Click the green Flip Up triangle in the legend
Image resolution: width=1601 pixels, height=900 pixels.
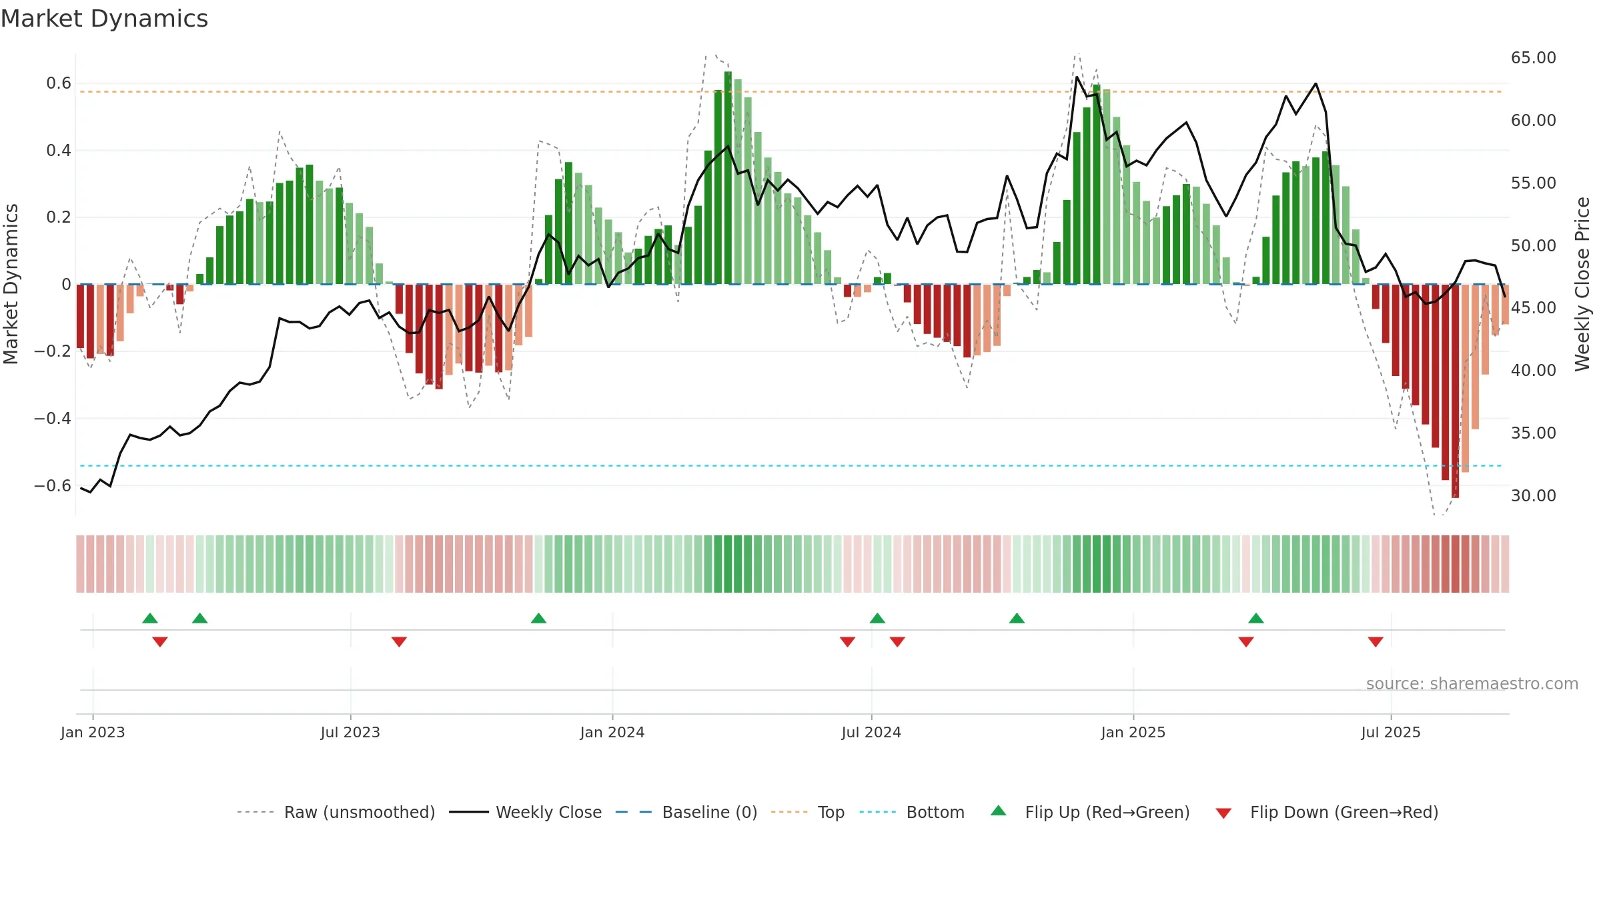(x=998, y=811)
